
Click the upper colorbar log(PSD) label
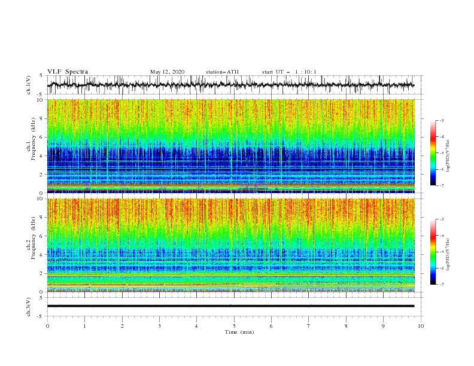pos(448,156)
